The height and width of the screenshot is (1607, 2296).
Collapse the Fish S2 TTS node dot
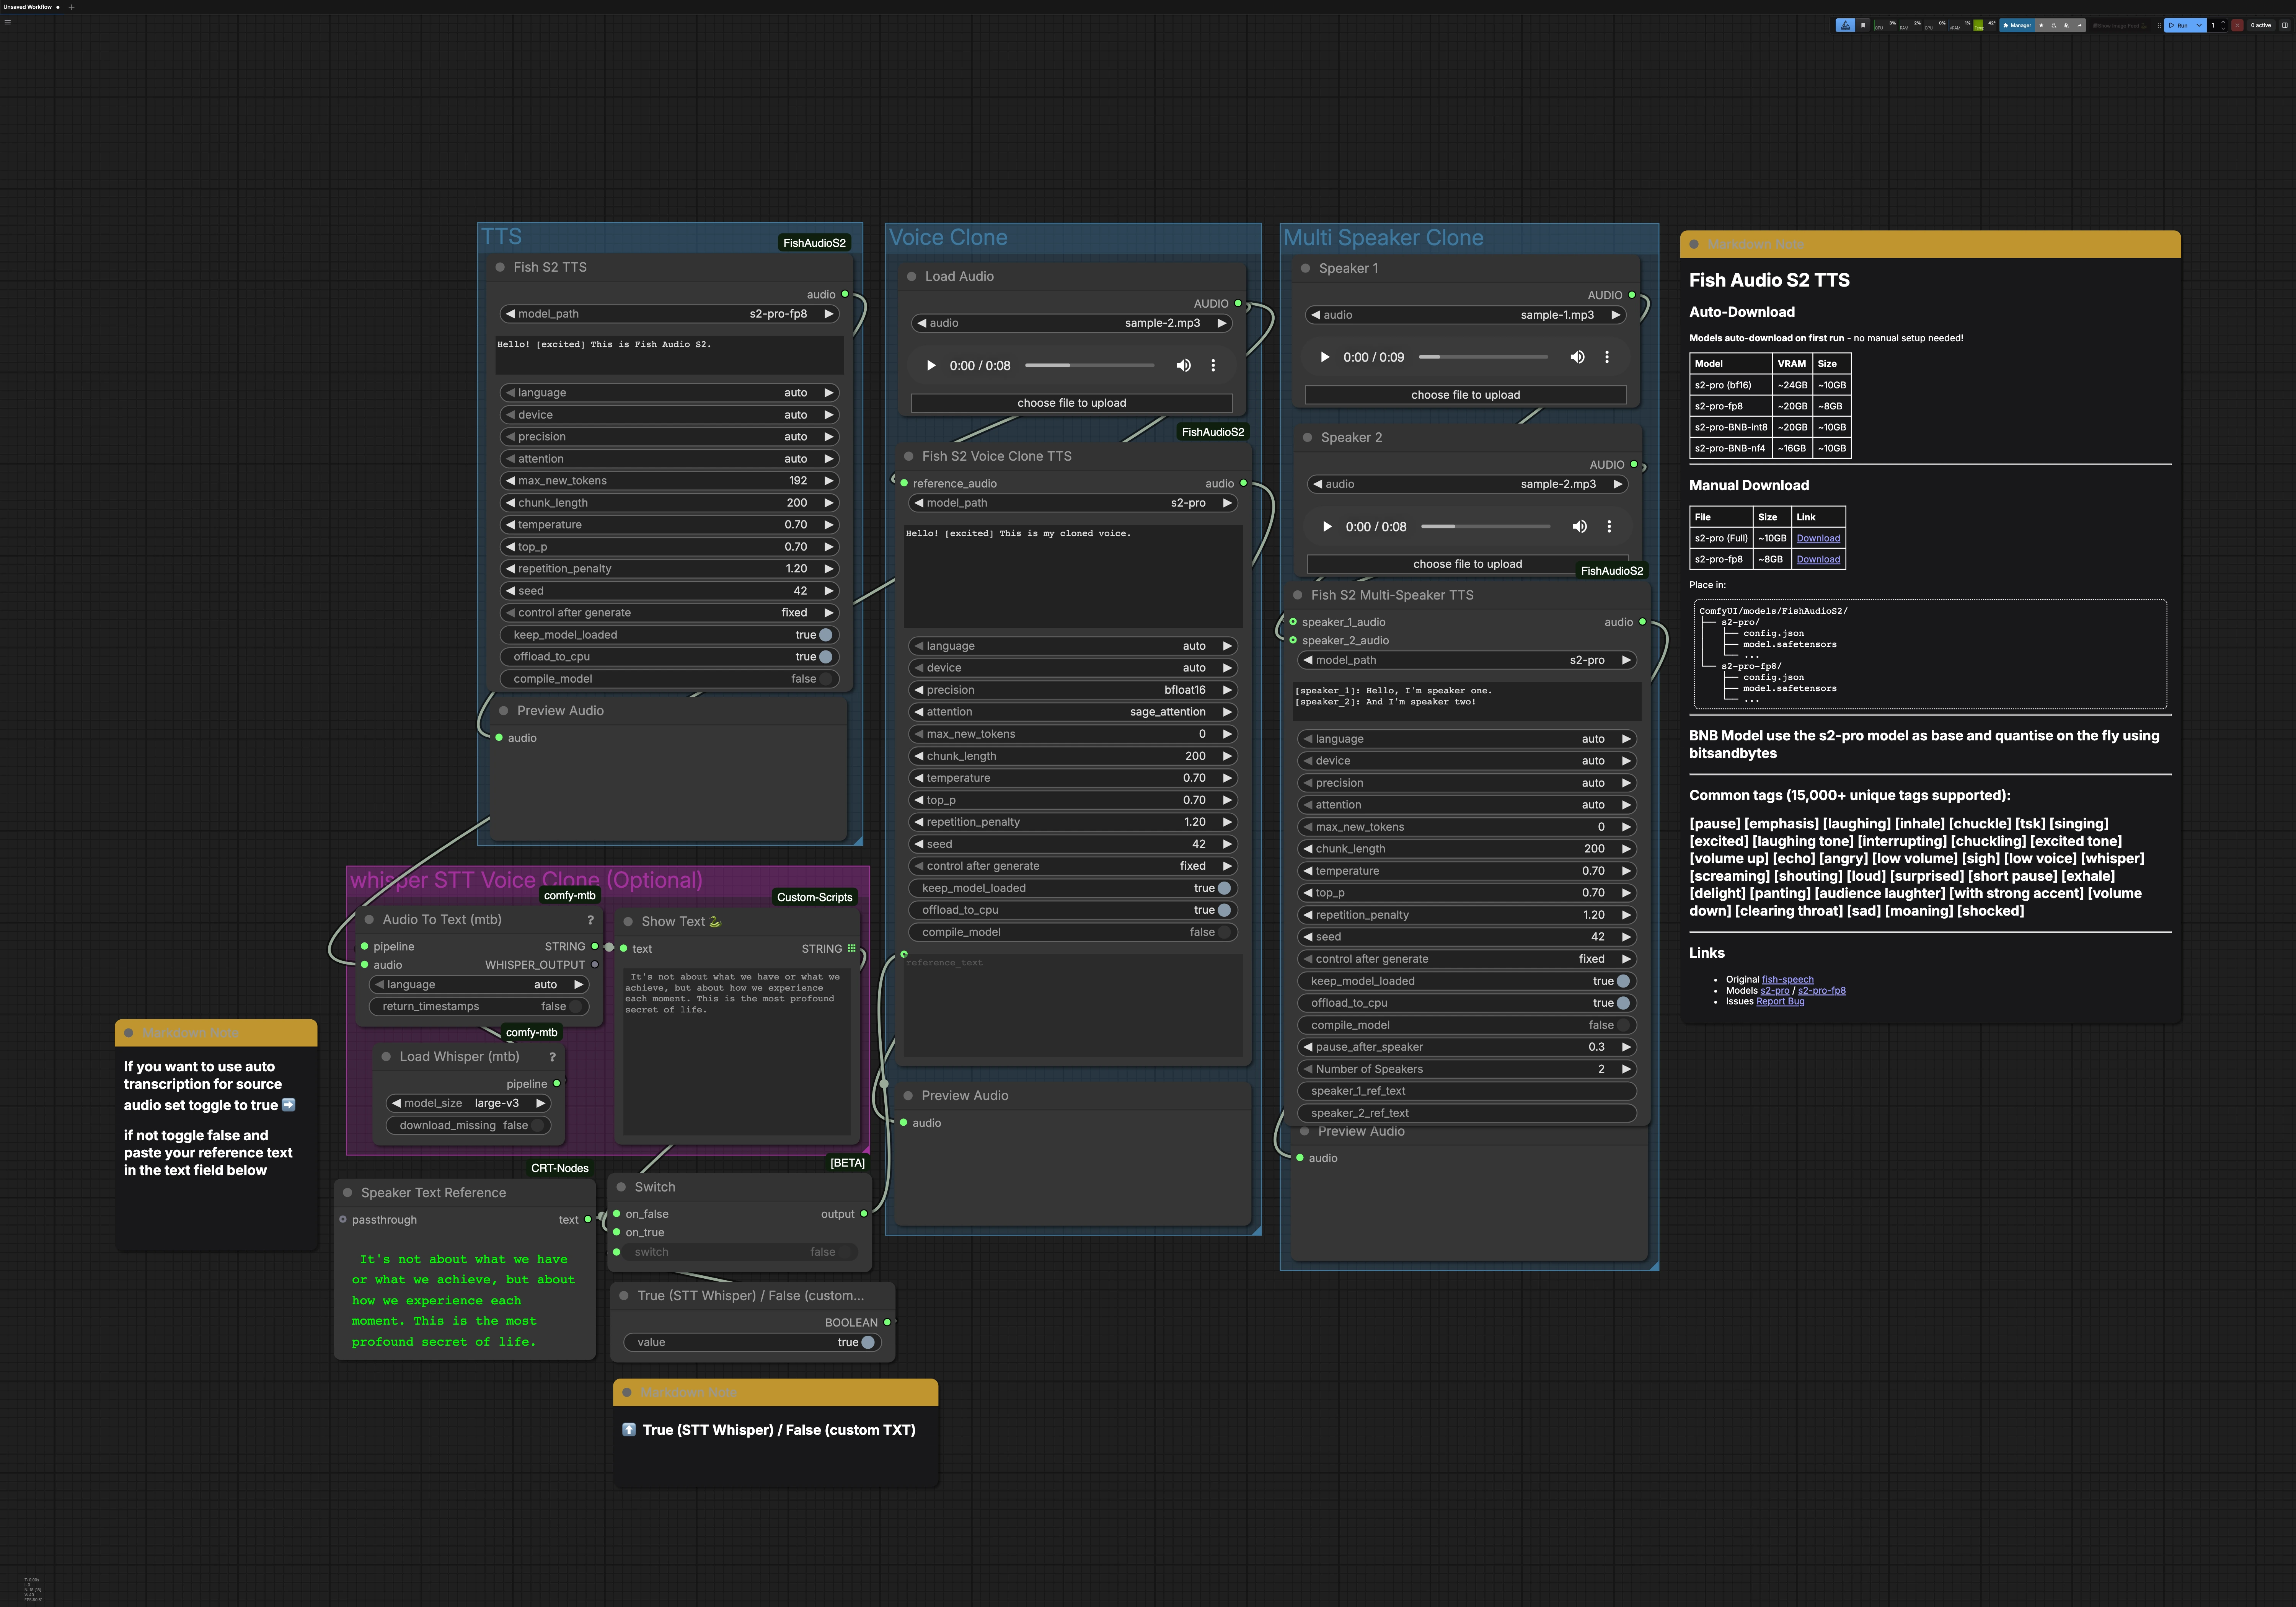tap(500, 267)
